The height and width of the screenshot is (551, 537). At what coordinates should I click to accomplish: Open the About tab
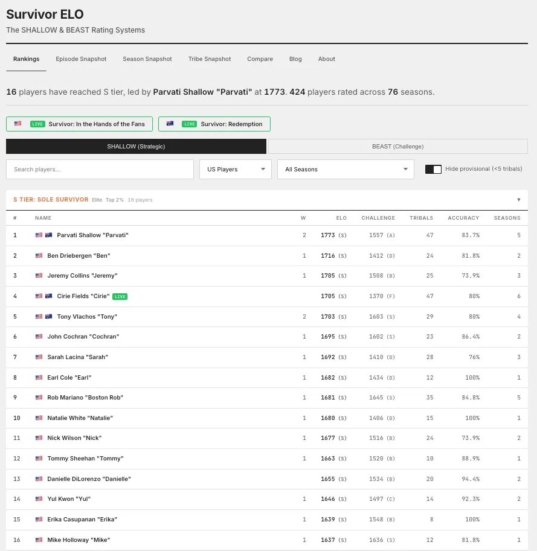pos(327,59)
